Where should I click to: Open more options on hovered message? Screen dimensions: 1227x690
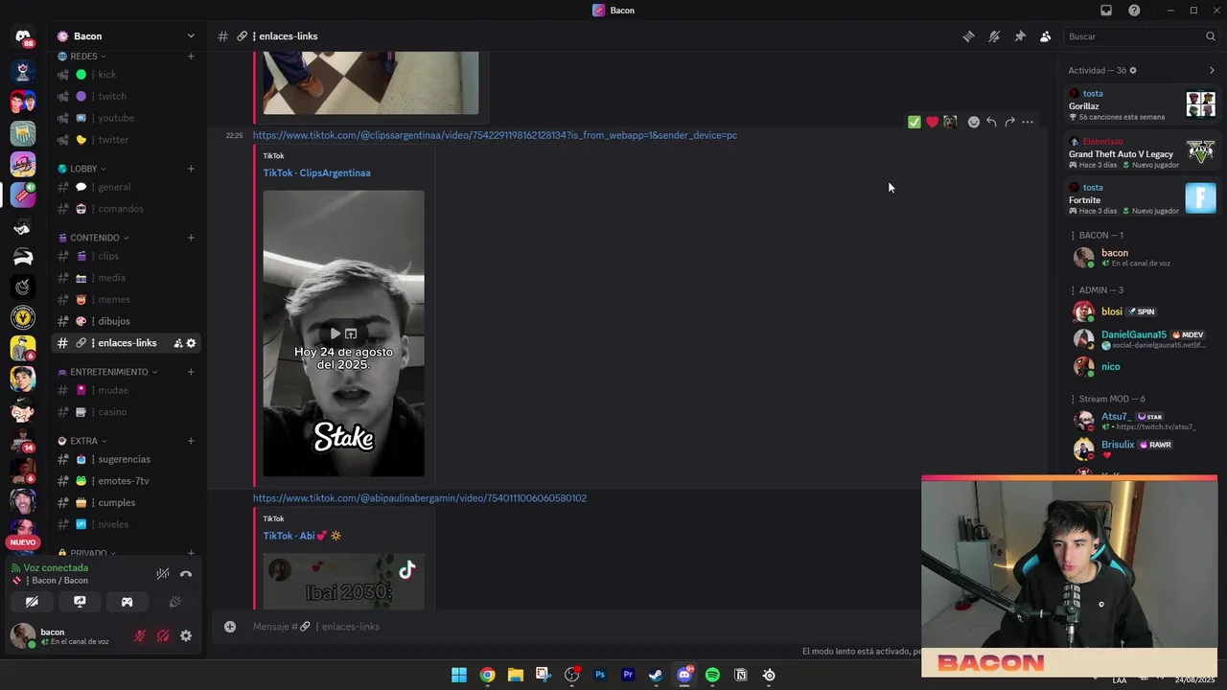coord(1028,122)
